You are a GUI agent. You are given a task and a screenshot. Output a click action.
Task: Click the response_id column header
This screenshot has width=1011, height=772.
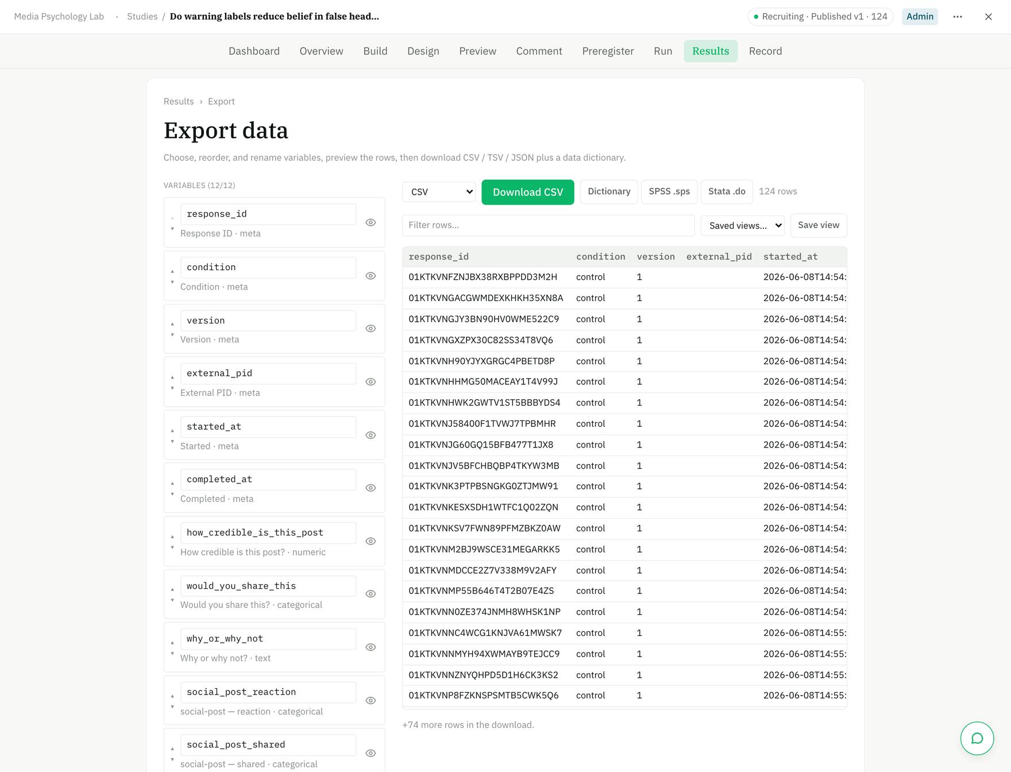click(x=438, y=257)
